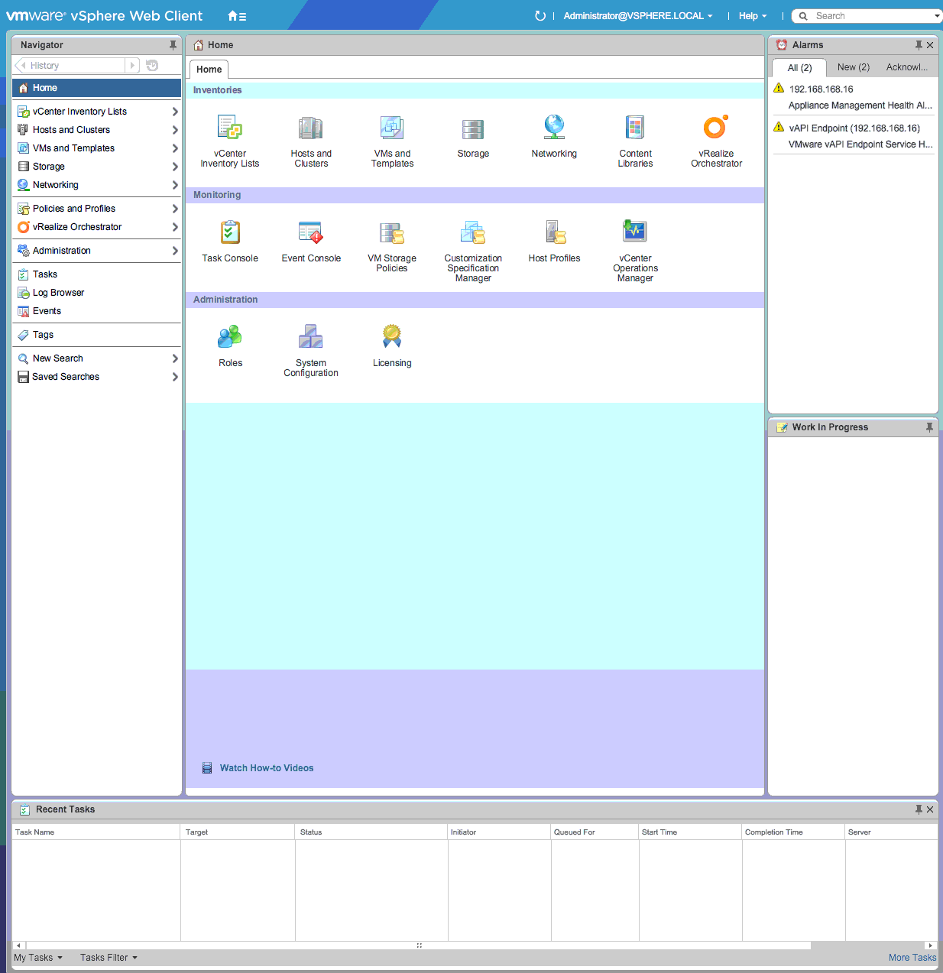Open the Tasks Filter dropdown
The width and height of the screenshot is (943, 973).
point(109,958)
